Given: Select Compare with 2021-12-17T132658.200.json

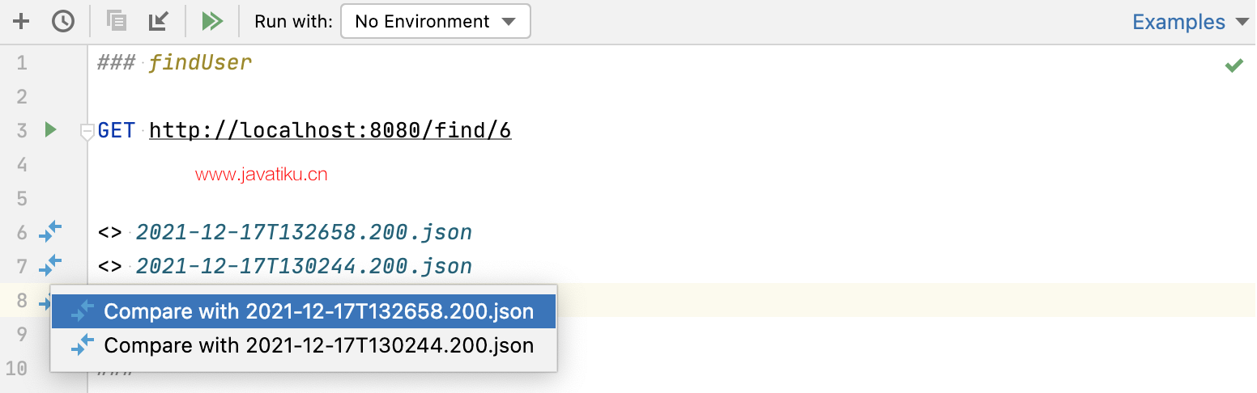Looking at the screenshot, I should pyautogui.click(x=304, y=311).
